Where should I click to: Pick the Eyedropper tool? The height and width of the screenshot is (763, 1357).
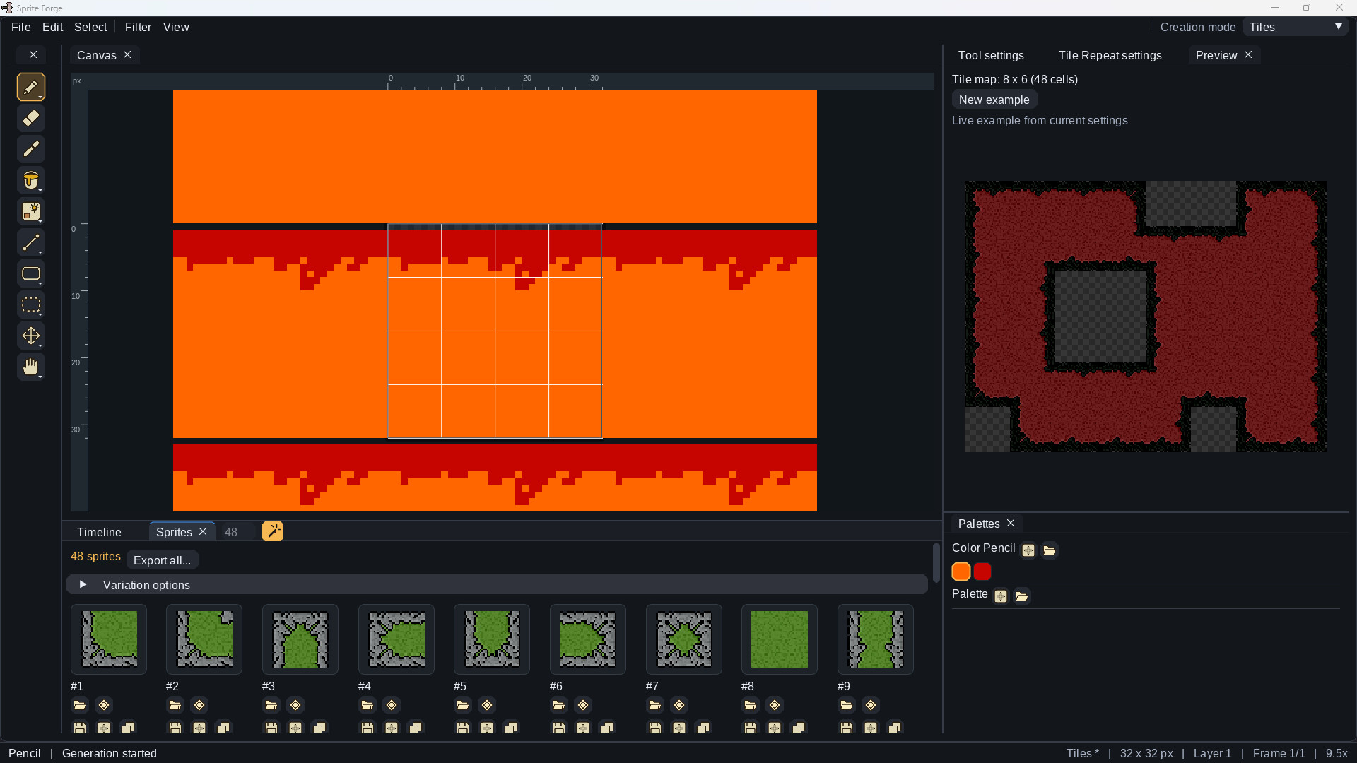tap(31, 150)
